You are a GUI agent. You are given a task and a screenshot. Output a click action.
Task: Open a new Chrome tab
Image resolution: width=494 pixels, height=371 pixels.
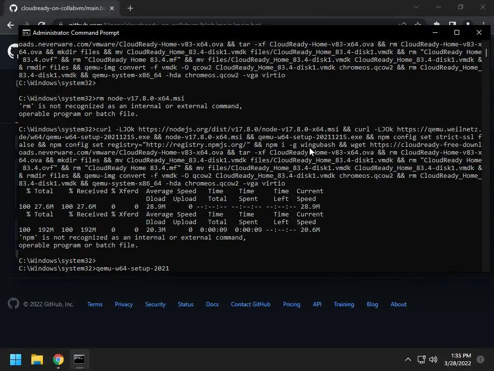coord(130,8)
